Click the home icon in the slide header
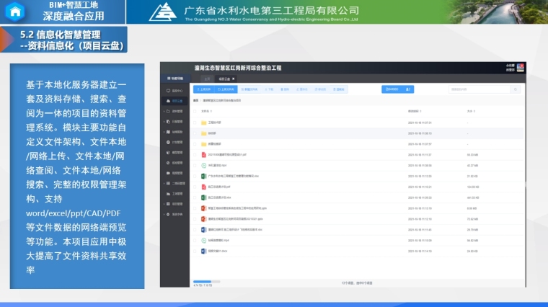This screenshot has height=307, width=548. [x=16, y=12]
